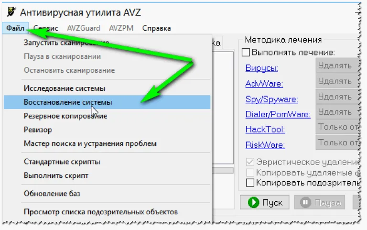Select Выполнить скрипт menu entry

pyautogui.click(x=107, y=175)
